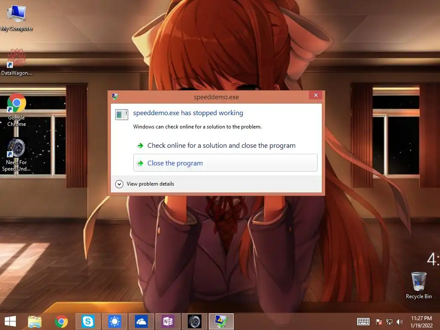Launch Chrome from the taskbar
This screenshot has width=440, height=330.
pos(61,321)
